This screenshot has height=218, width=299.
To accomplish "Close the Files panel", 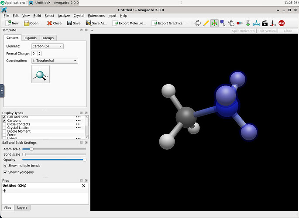I will (86, 181).
